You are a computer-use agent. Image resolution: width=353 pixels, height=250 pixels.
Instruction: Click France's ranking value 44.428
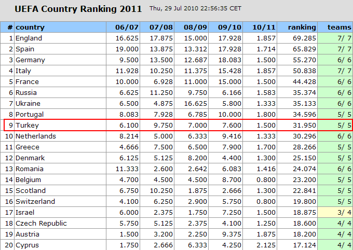[304, 81]
